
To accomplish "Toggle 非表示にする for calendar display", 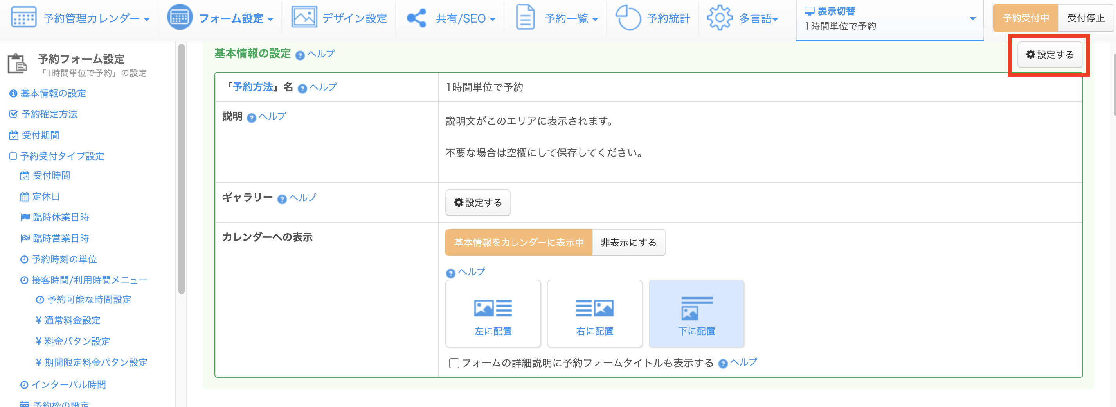I will tap(628, 243).
